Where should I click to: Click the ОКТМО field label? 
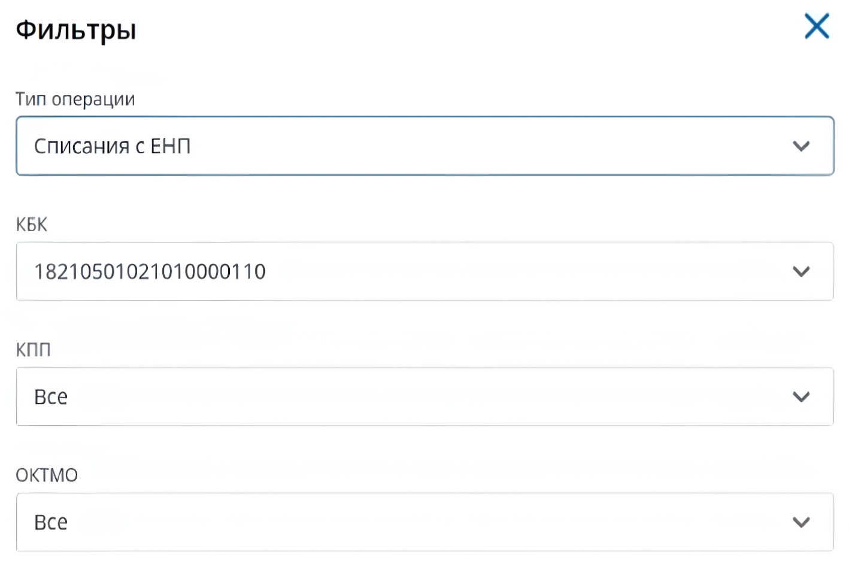(47, 475)
